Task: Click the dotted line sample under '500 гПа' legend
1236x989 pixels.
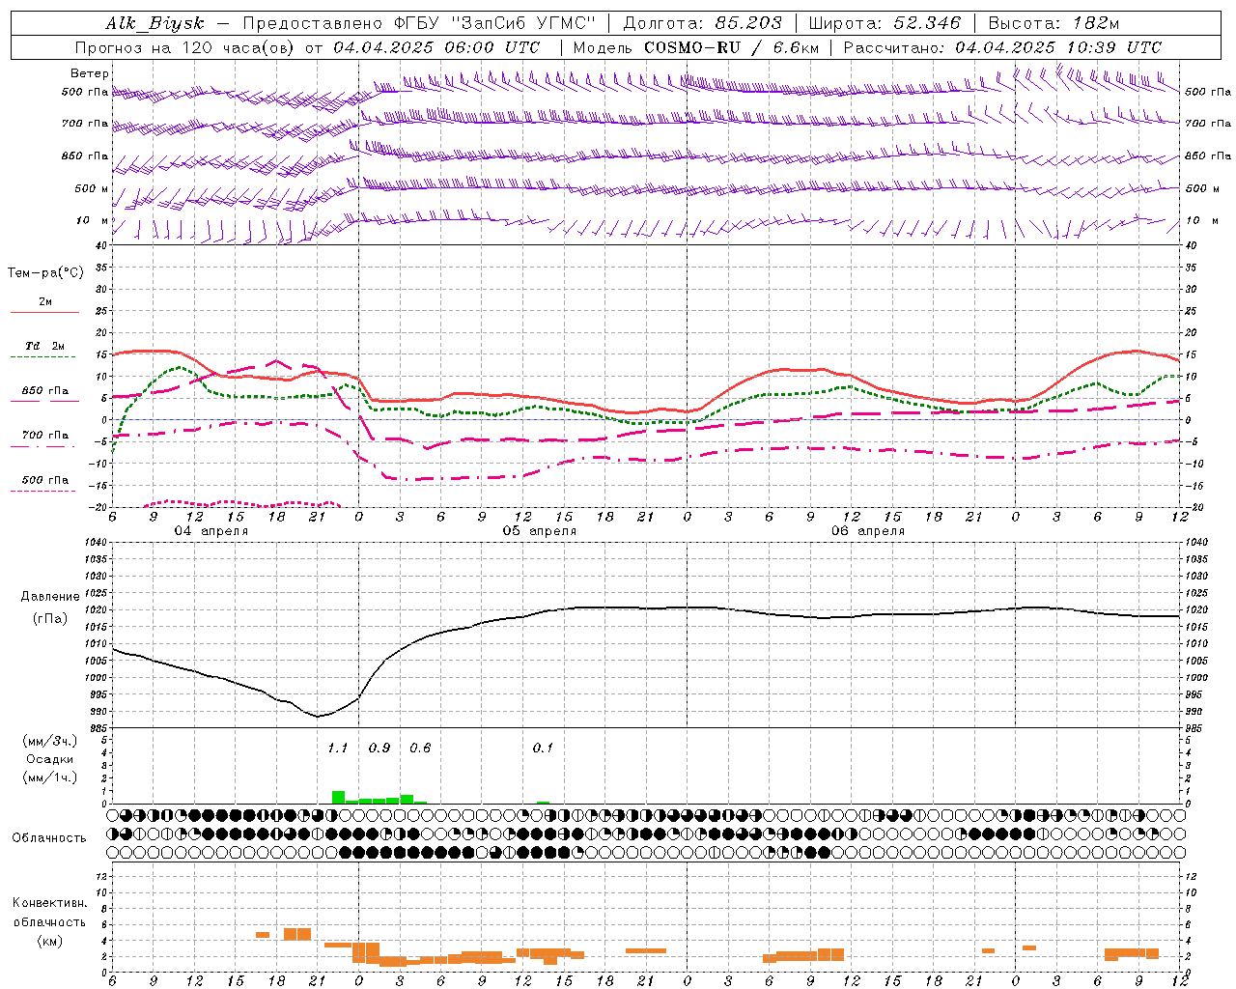Action: 44,492
